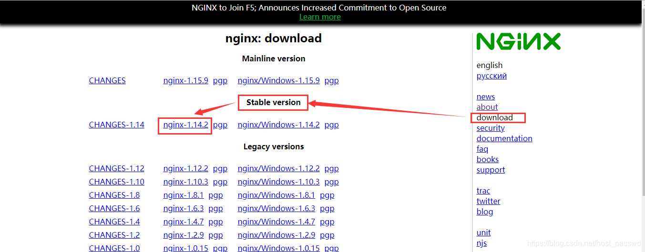Download nginx/Windows-1.10.3
Image resolution: width=645 pixels, height=252 pixels.
click(x=278, y=182)
